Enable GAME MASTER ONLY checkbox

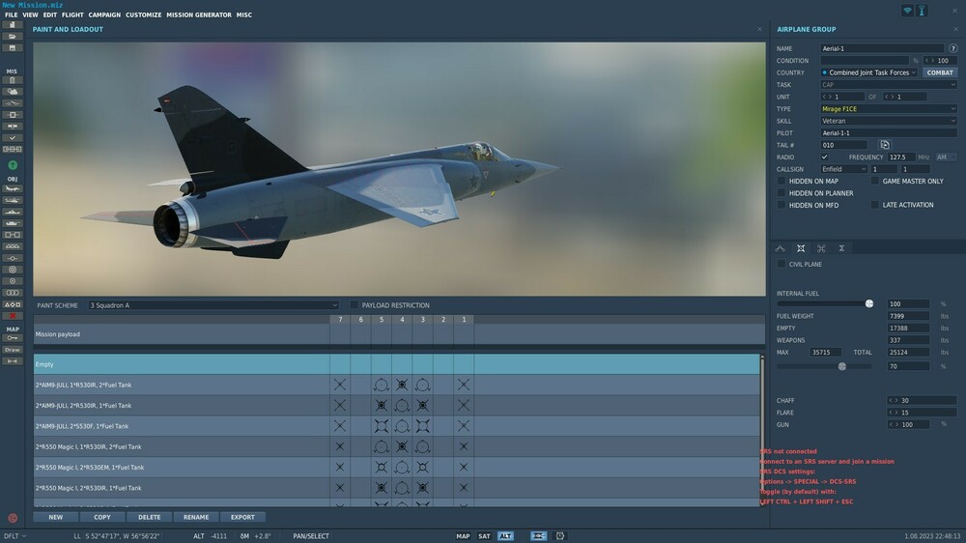click(875, 182)
